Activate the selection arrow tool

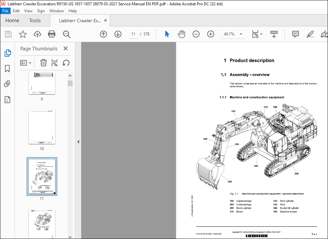click(x=167, y=34)
